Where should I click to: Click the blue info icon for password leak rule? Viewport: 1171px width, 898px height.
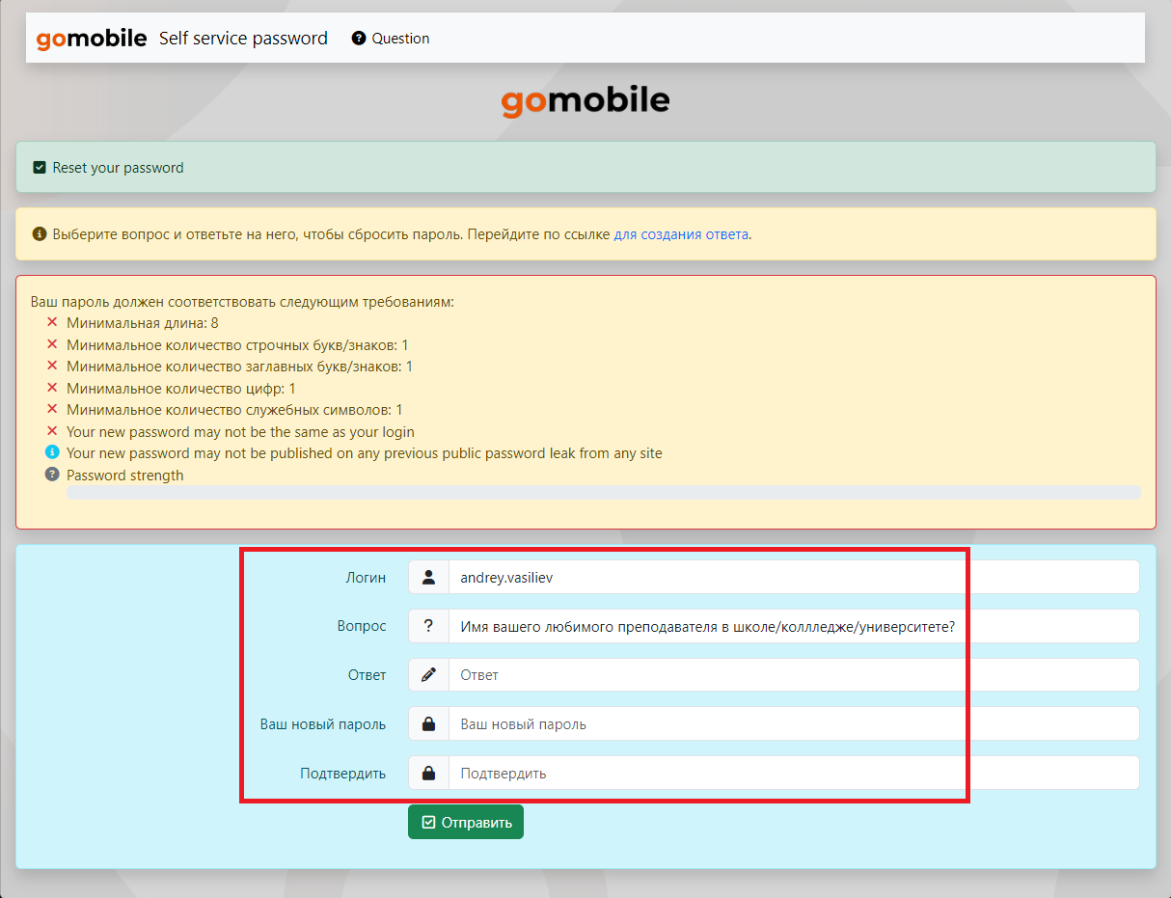pos(52,453)
